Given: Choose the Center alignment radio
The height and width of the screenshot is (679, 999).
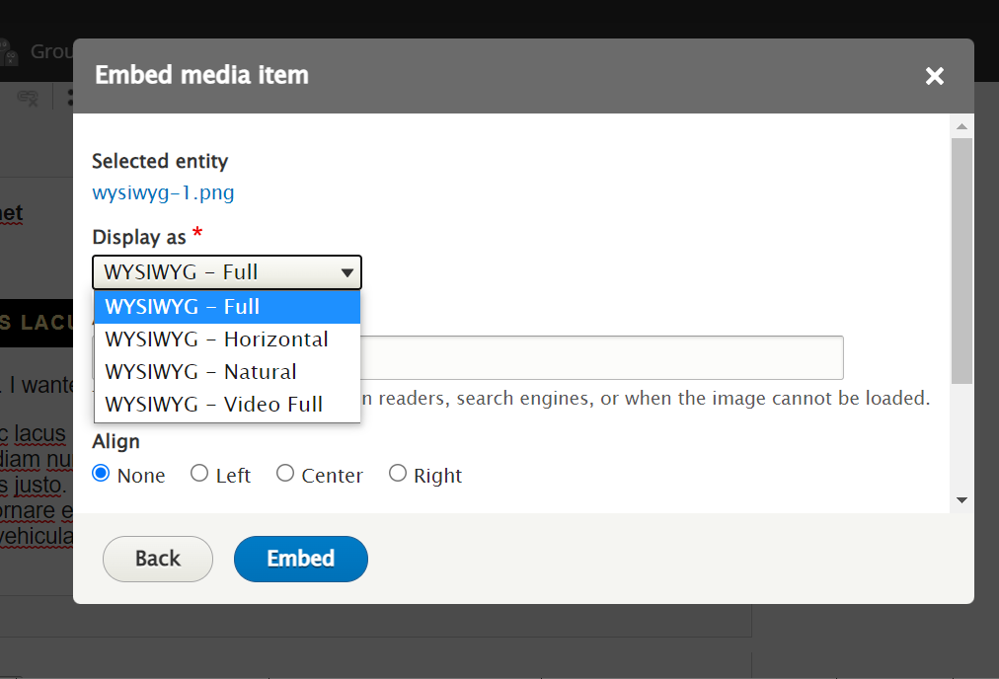Looking at the screenshot, I should pyautogui.click(x=285, y=474).
